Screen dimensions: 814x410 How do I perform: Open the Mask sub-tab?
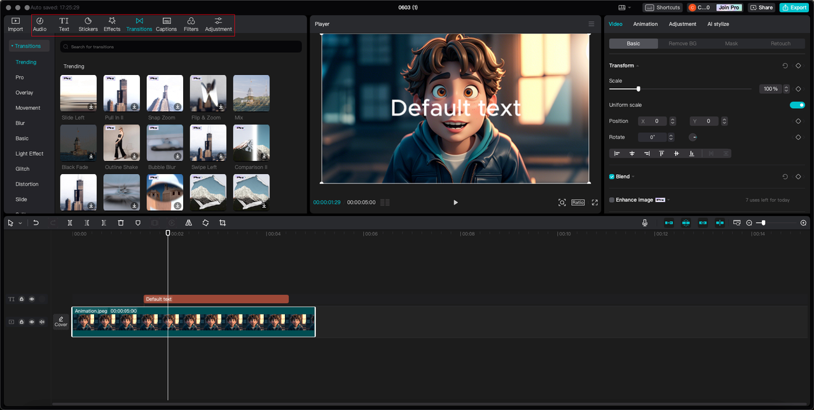[731, 44]
